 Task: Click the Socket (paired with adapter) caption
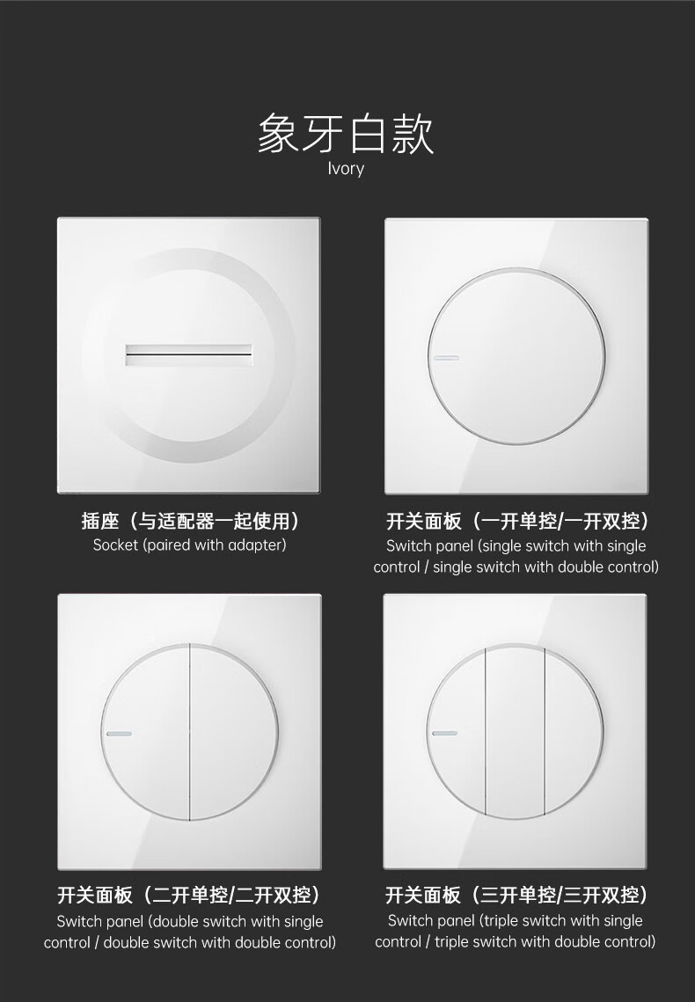click(x=190, y=545)
